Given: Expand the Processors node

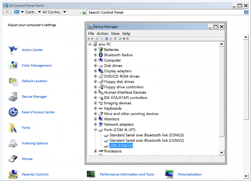Looking at the screenshot, I should [x=95, y=151].
